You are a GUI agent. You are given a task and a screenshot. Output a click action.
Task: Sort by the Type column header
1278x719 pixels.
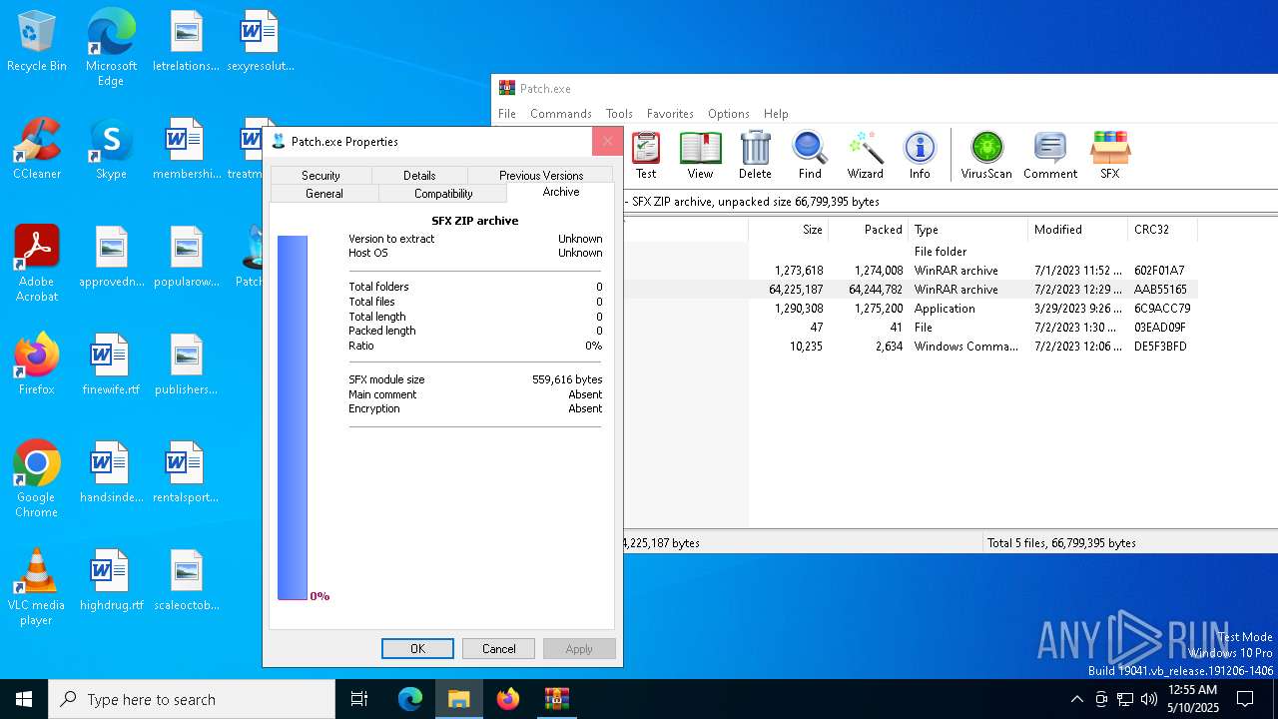click(967, 229)
